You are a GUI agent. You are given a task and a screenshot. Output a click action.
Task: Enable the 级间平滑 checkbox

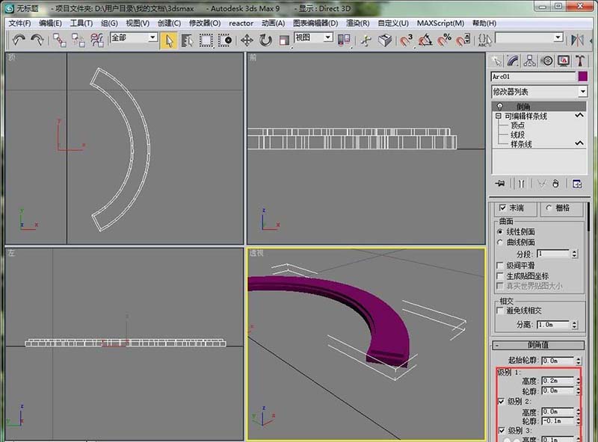[x=500, y=265]
